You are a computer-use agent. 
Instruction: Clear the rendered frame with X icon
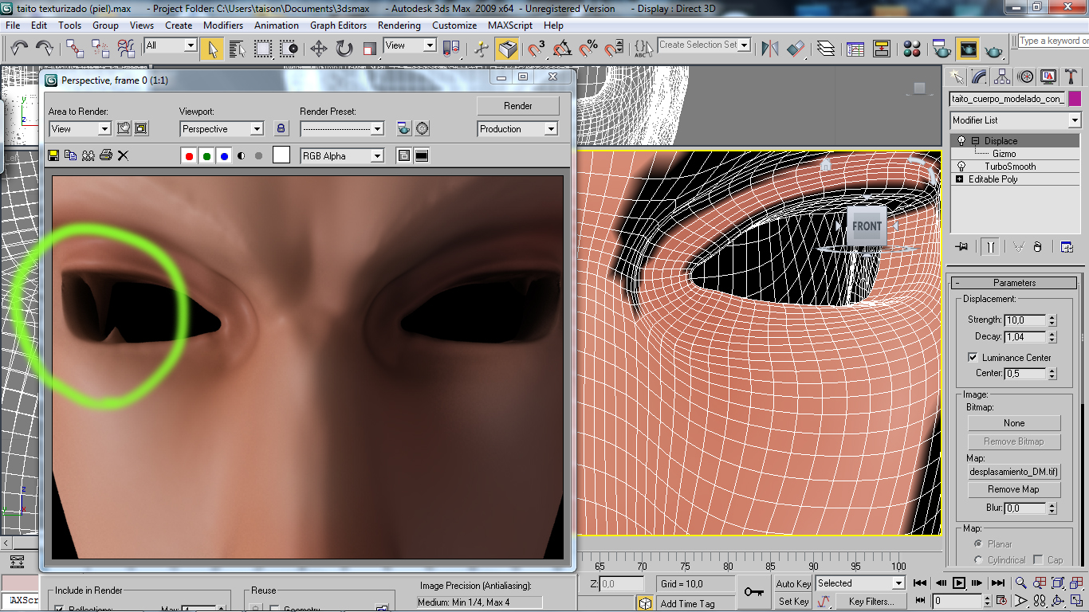tap(123, 155)
